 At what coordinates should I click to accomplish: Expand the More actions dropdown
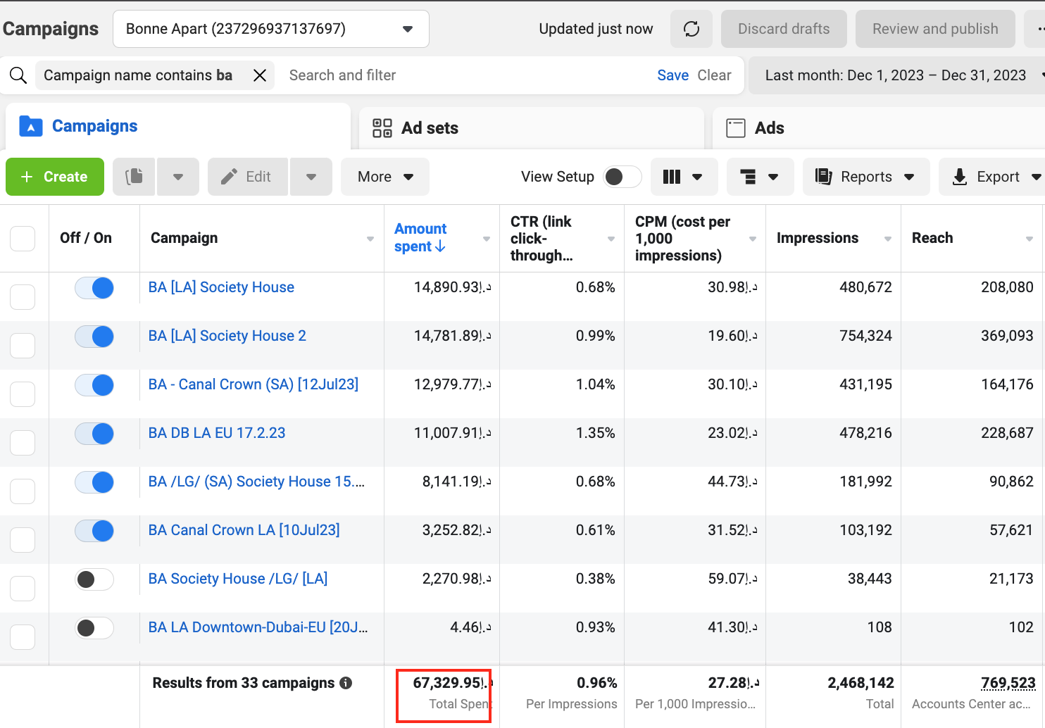pos(384,177)
